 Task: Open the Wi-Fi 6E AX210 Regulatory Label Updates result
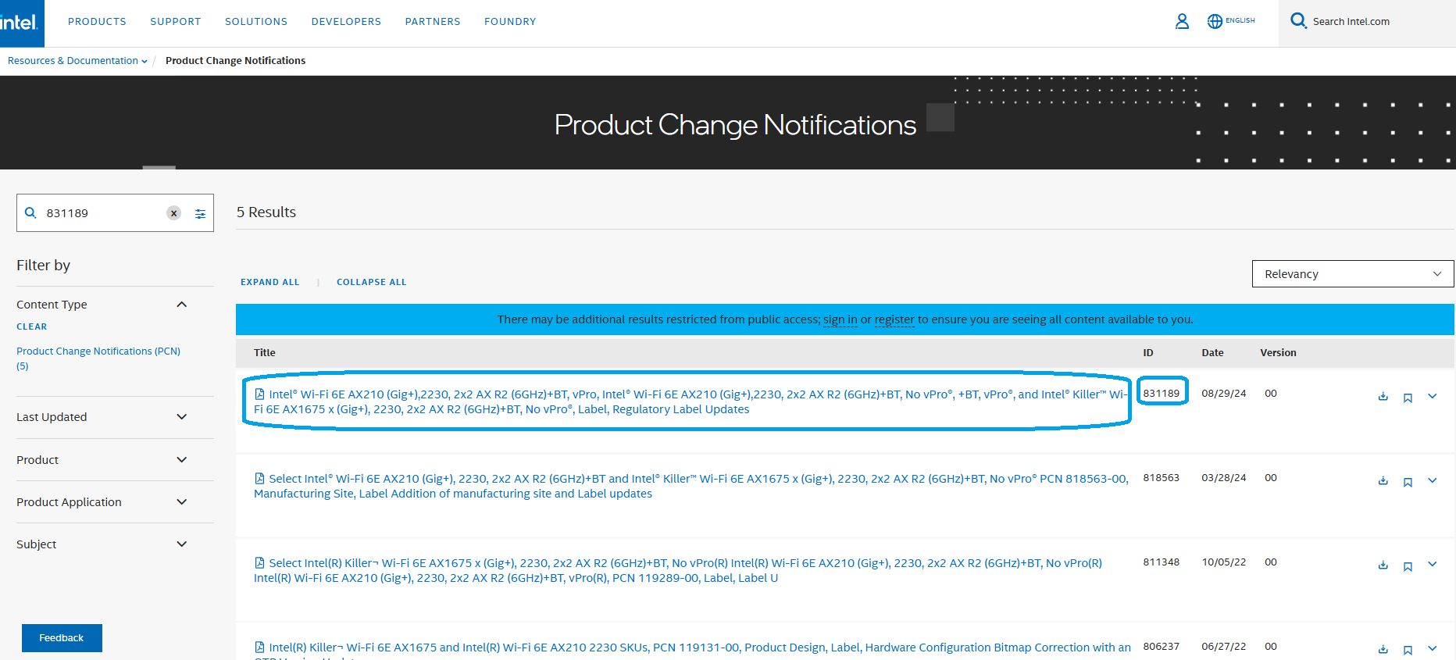pos(691,401)
